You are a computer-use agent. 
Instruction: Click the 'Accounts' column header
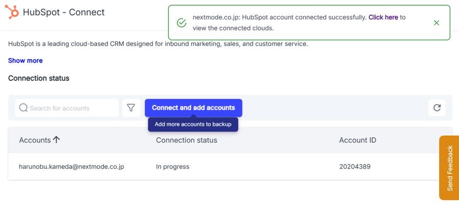pos(35,140)
